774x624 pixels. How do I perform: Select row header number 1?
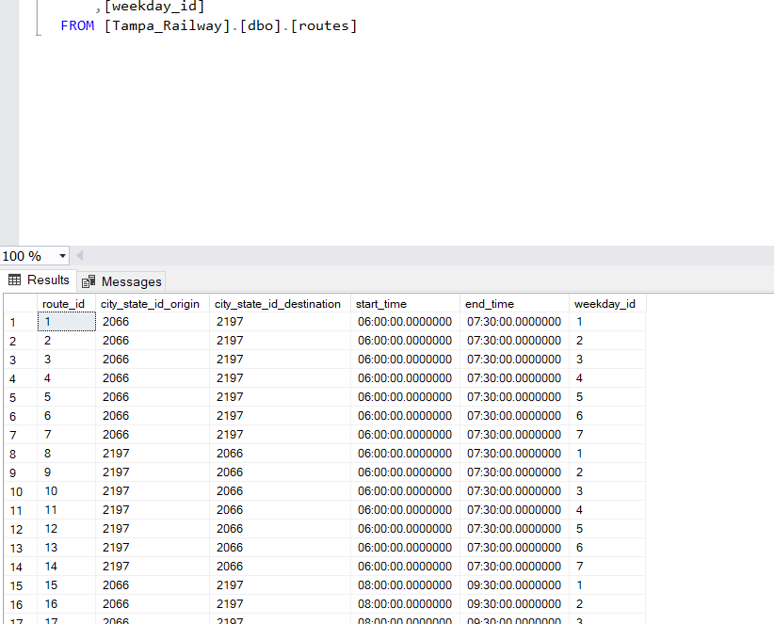click(x=20, y=323)
